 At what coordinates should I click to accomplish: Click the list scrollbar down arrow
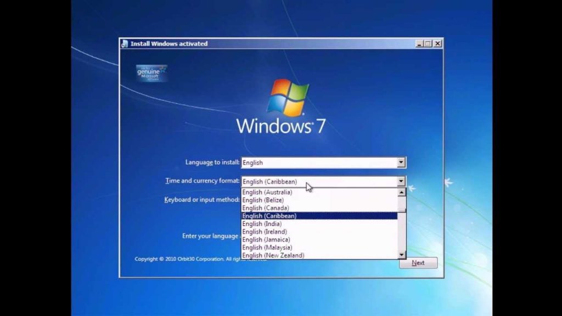402,255
